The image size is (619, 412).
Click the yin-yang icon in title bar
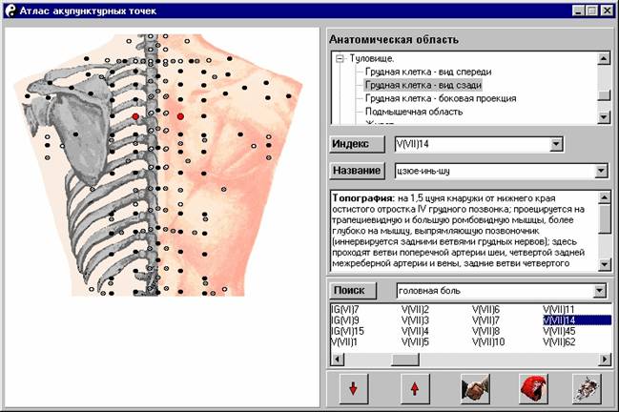click(x=10, y=10)
